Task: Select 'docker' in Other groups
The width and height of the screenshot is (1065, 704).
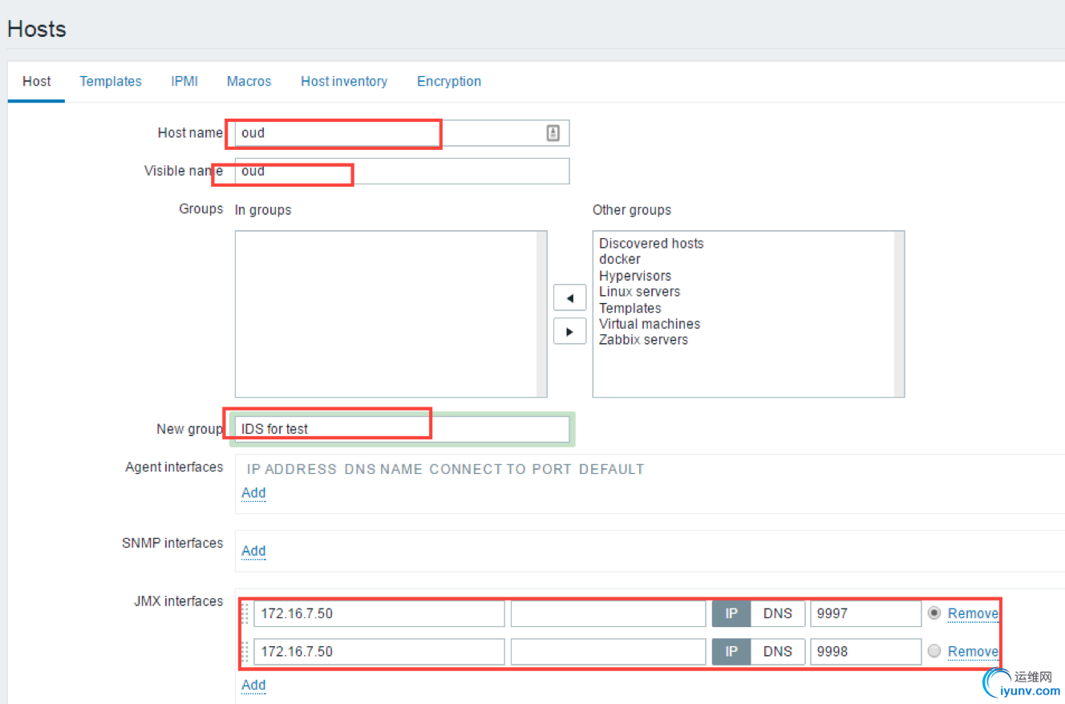Action: click(620, 259)
